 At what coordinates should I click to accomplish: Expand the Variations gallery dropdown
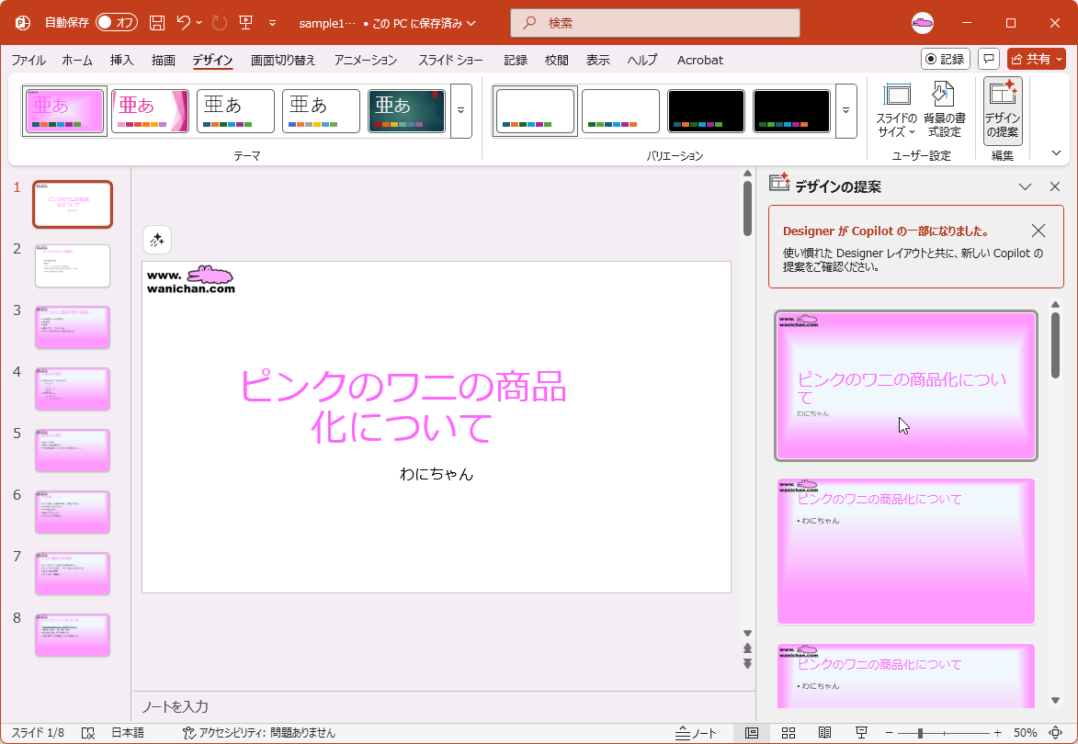point(846,110)
